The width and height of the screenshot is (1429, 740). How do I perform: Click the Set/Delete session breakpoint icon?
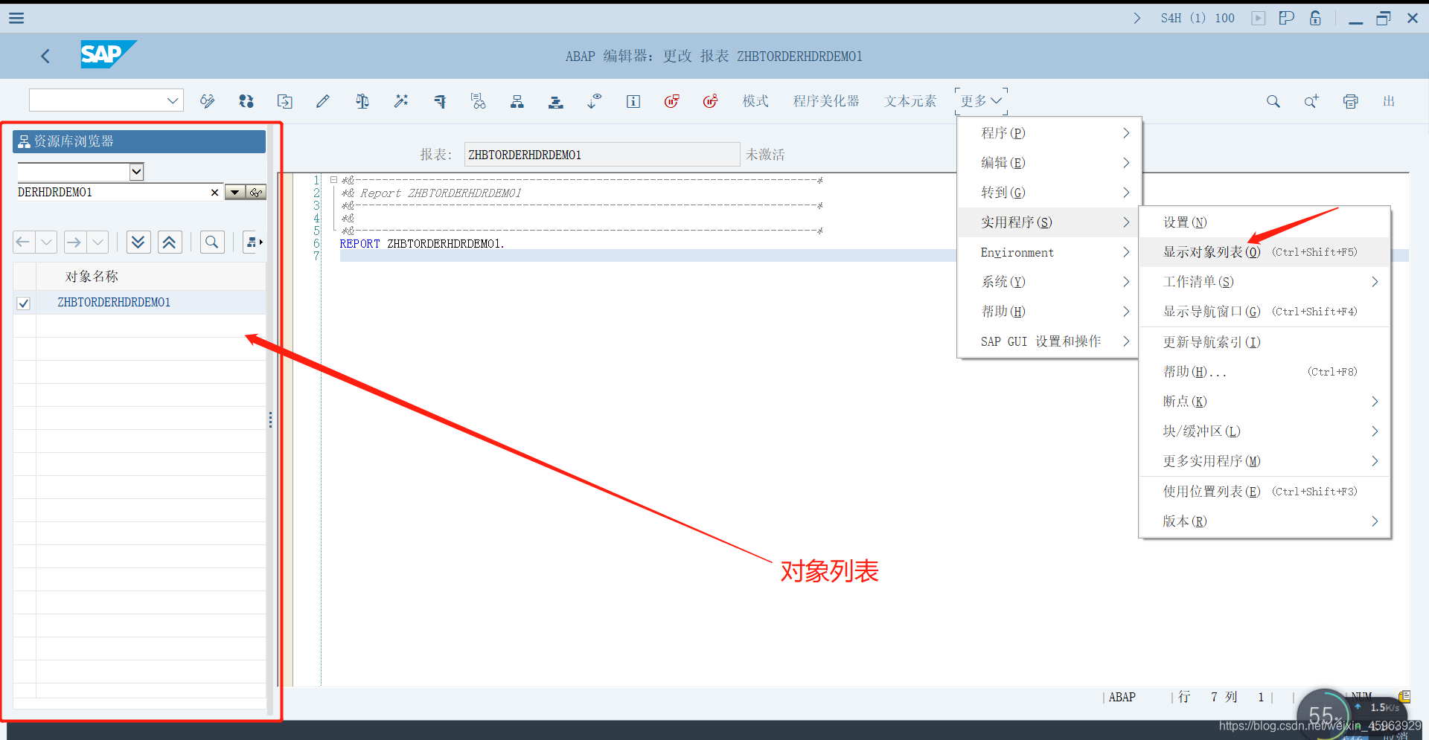click(x=672, y=101)
